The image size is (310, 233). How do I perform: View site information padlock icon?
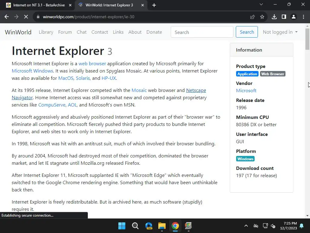point(38,17)
